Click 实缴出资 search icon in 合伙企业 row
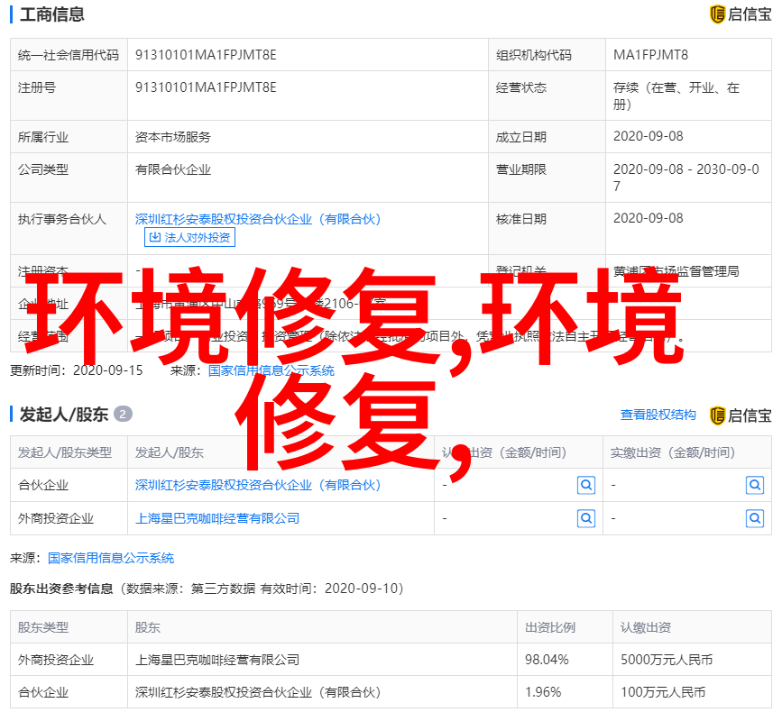 755,485
